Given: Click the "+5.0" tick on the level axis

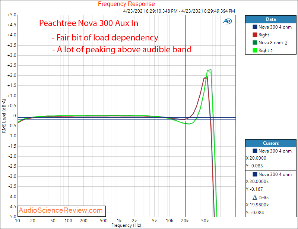Looking at the screenshot, I should [12, 15].
